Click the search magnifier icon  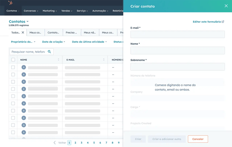coord(49,52)
